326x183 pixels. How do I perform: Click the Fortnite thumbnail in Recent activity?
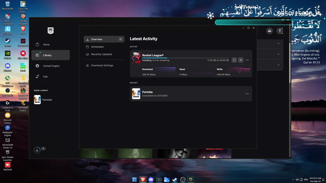pyautogui.click(x=136, y=94)
